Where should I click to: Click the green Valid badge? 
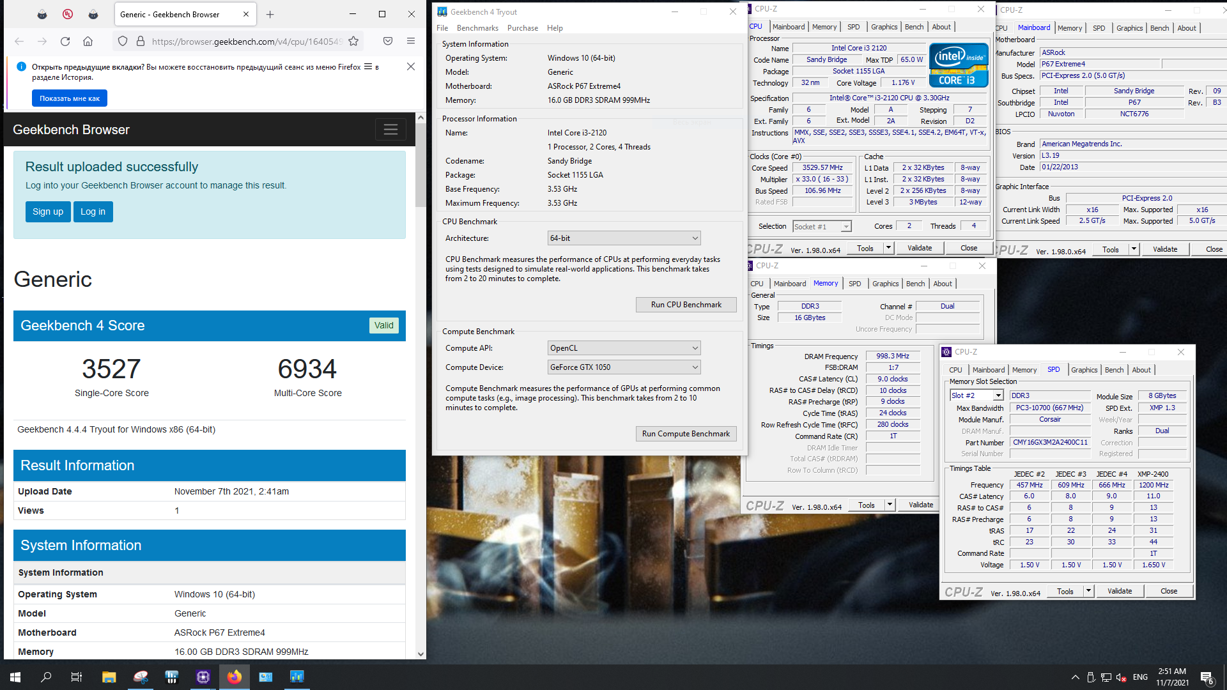tap(384, 325)
